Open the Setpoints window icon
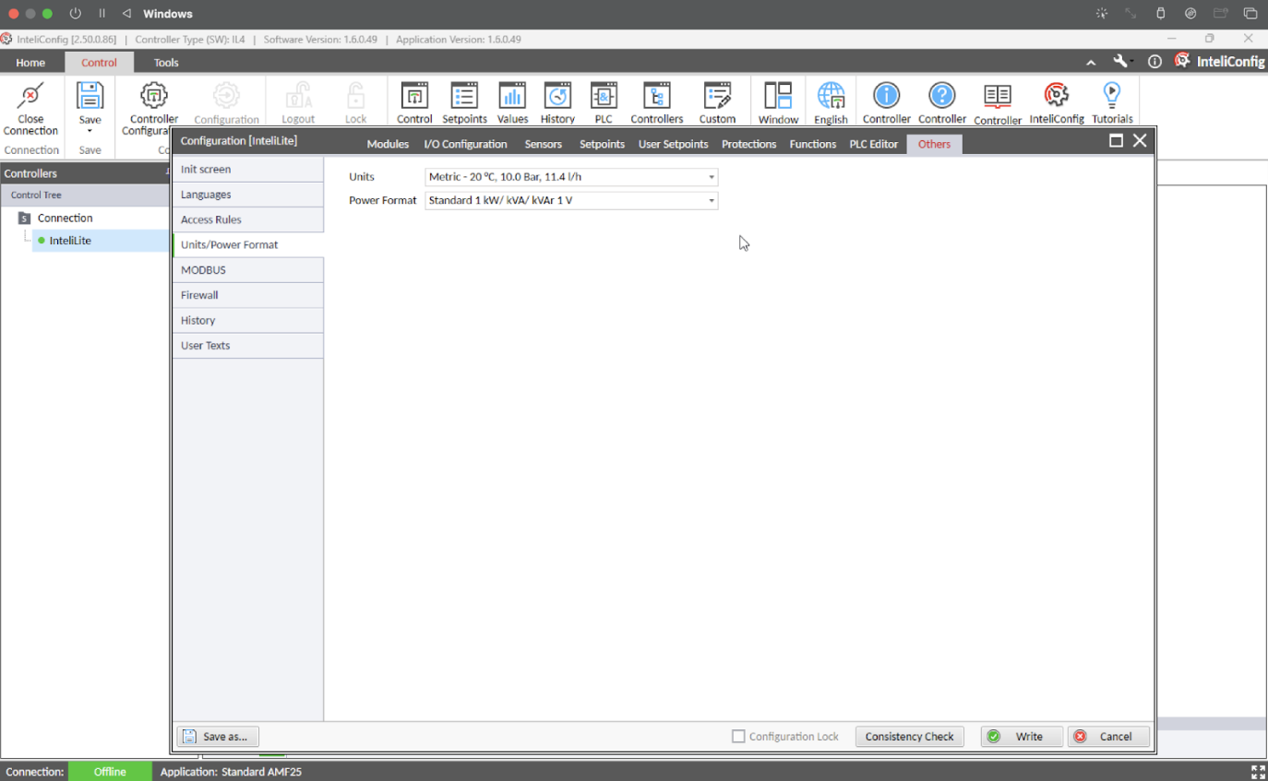The image size is (1268, 781). 464,96
